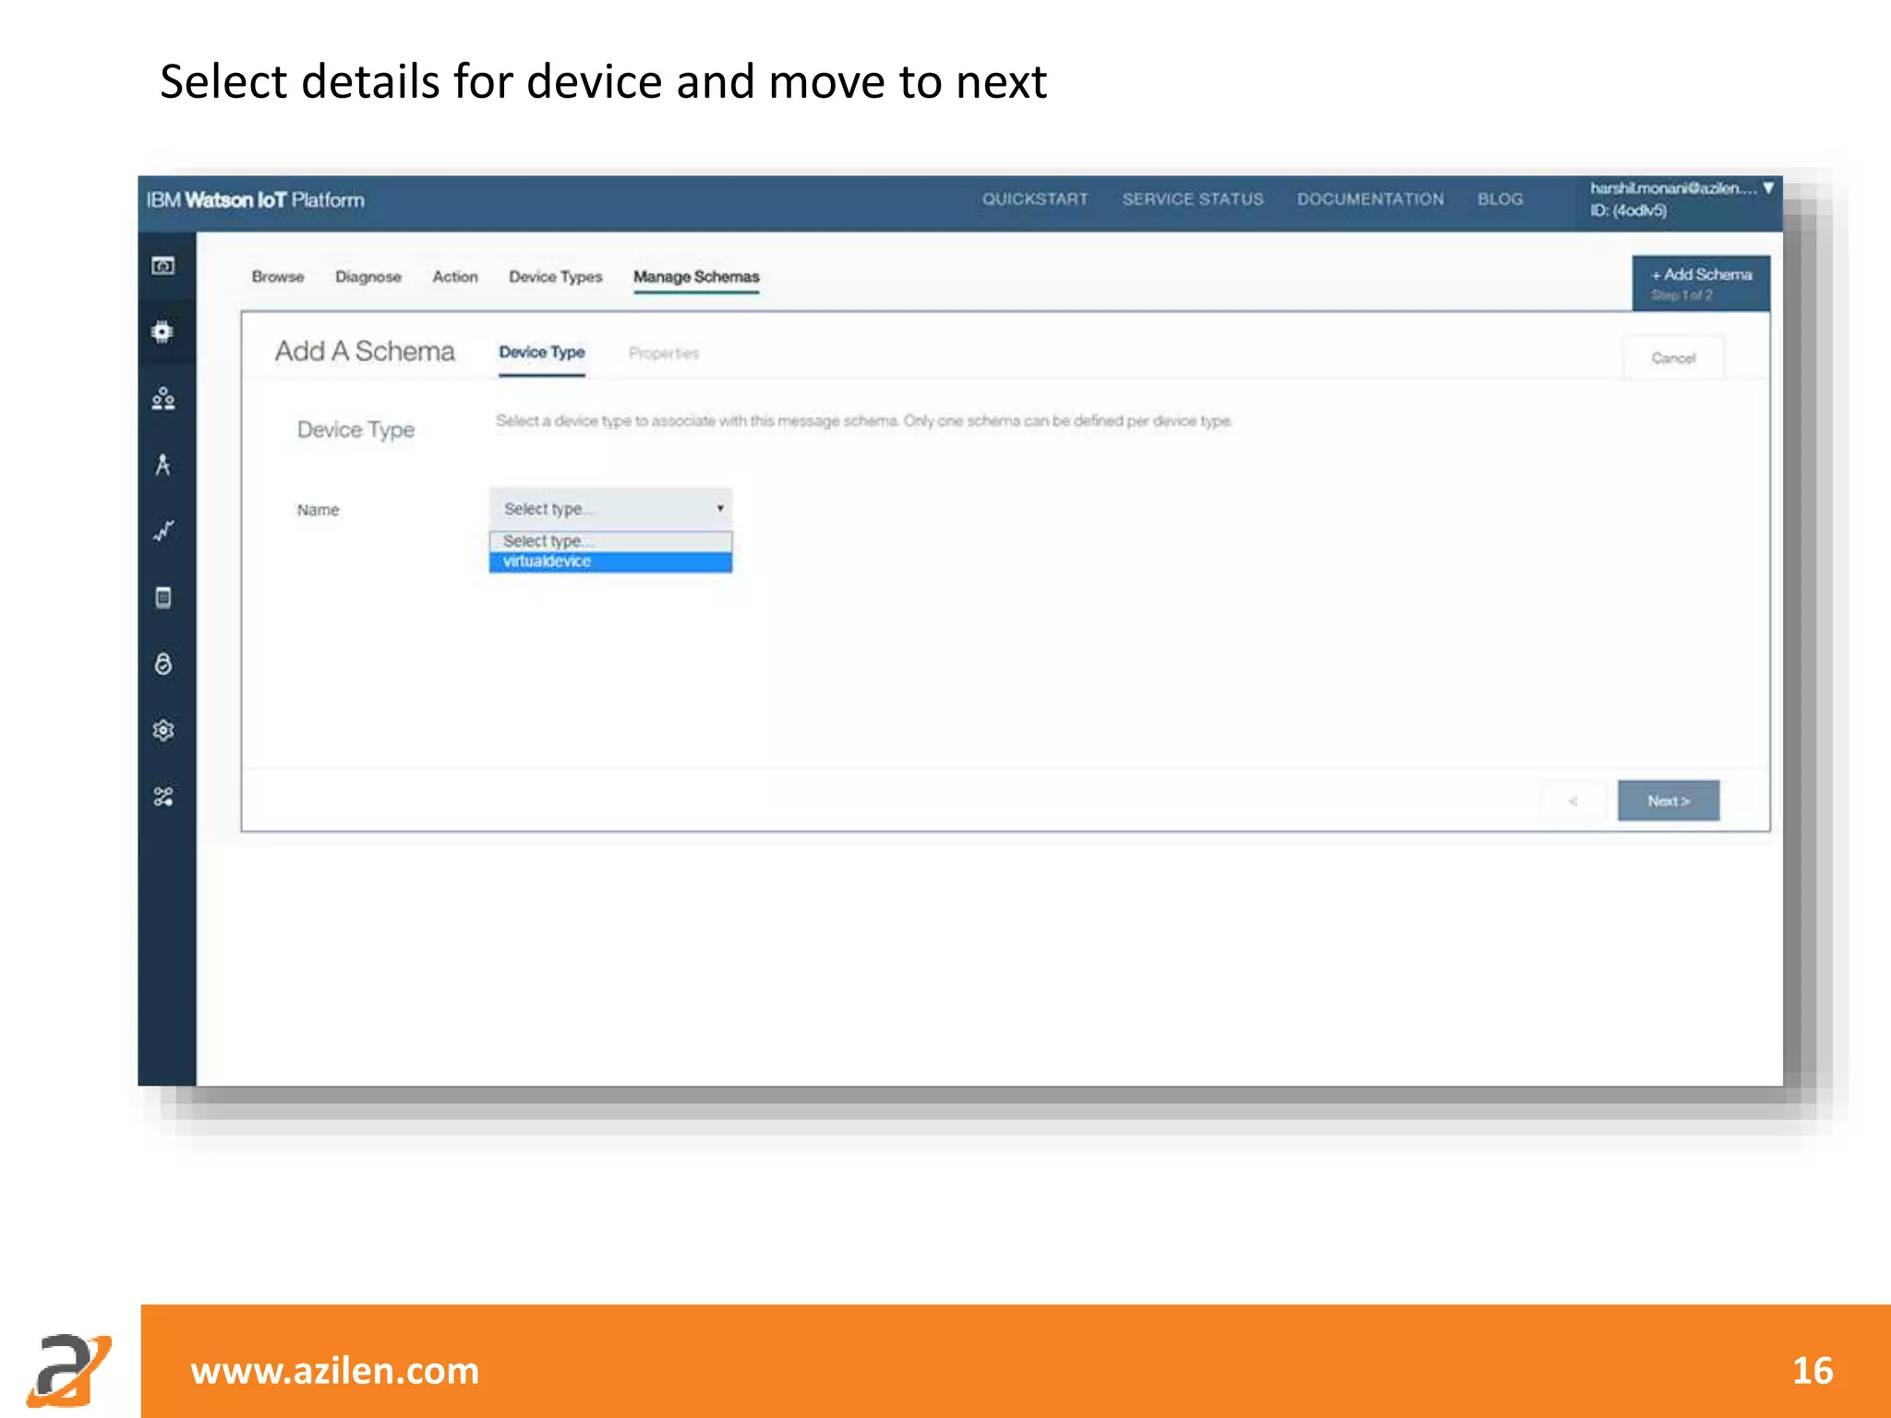1891x1418 pixels.
Task: Go to the Diagnose tab
Action: click(x=367, y=277)
